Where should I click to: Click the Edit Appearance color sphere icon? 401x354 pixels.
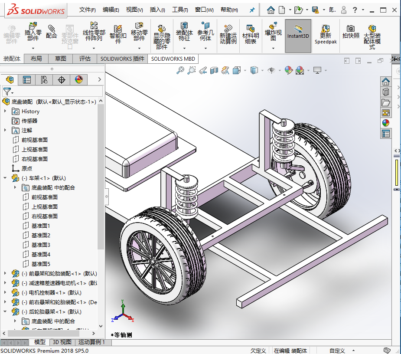[x=288, y=70]
